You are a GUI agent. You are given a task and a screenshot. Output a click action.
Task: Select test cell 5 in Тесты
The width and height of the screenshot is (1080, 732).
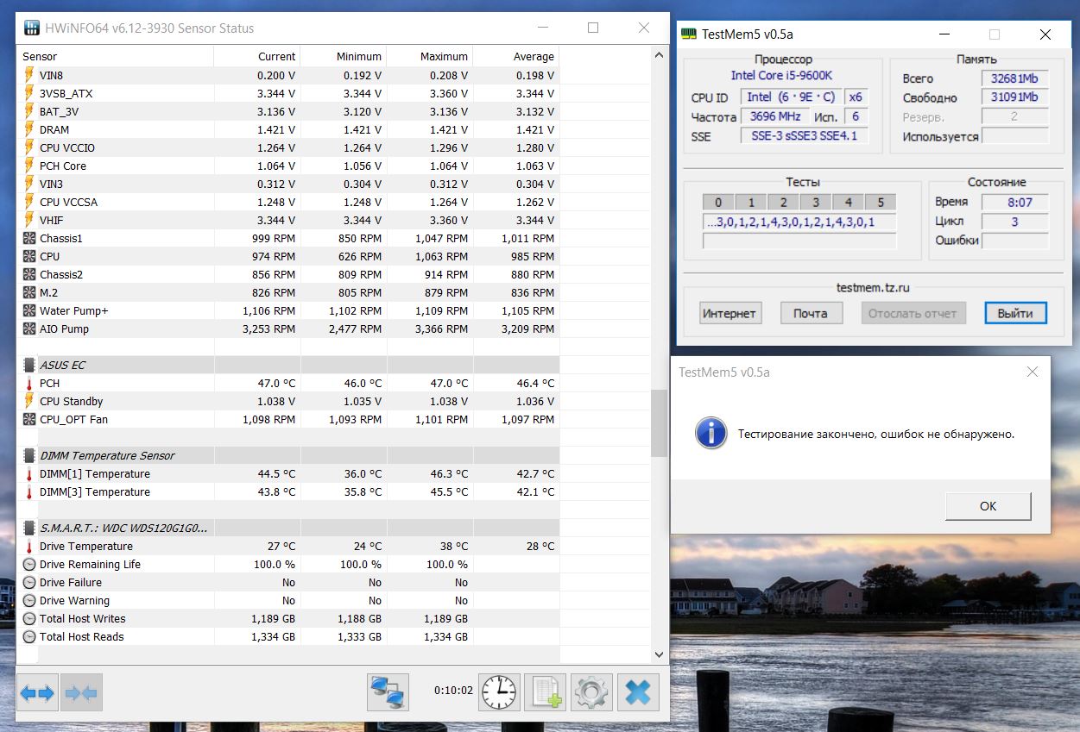click(x=881, y=203)
